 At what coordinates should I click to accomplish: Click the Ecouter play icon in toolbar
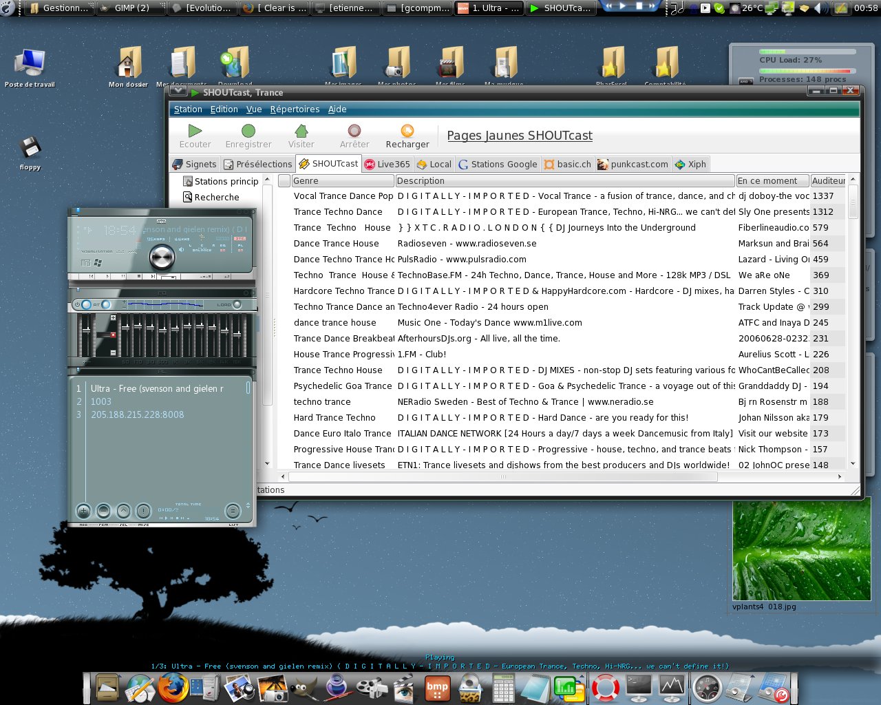[195, 131]
